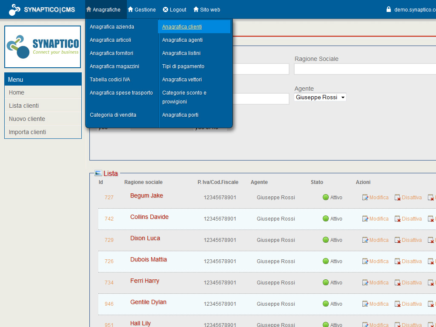This screenshot has width=436, height=327.
Task: Open Anagrafica magazzini menu entry
Action: (114, 66)
